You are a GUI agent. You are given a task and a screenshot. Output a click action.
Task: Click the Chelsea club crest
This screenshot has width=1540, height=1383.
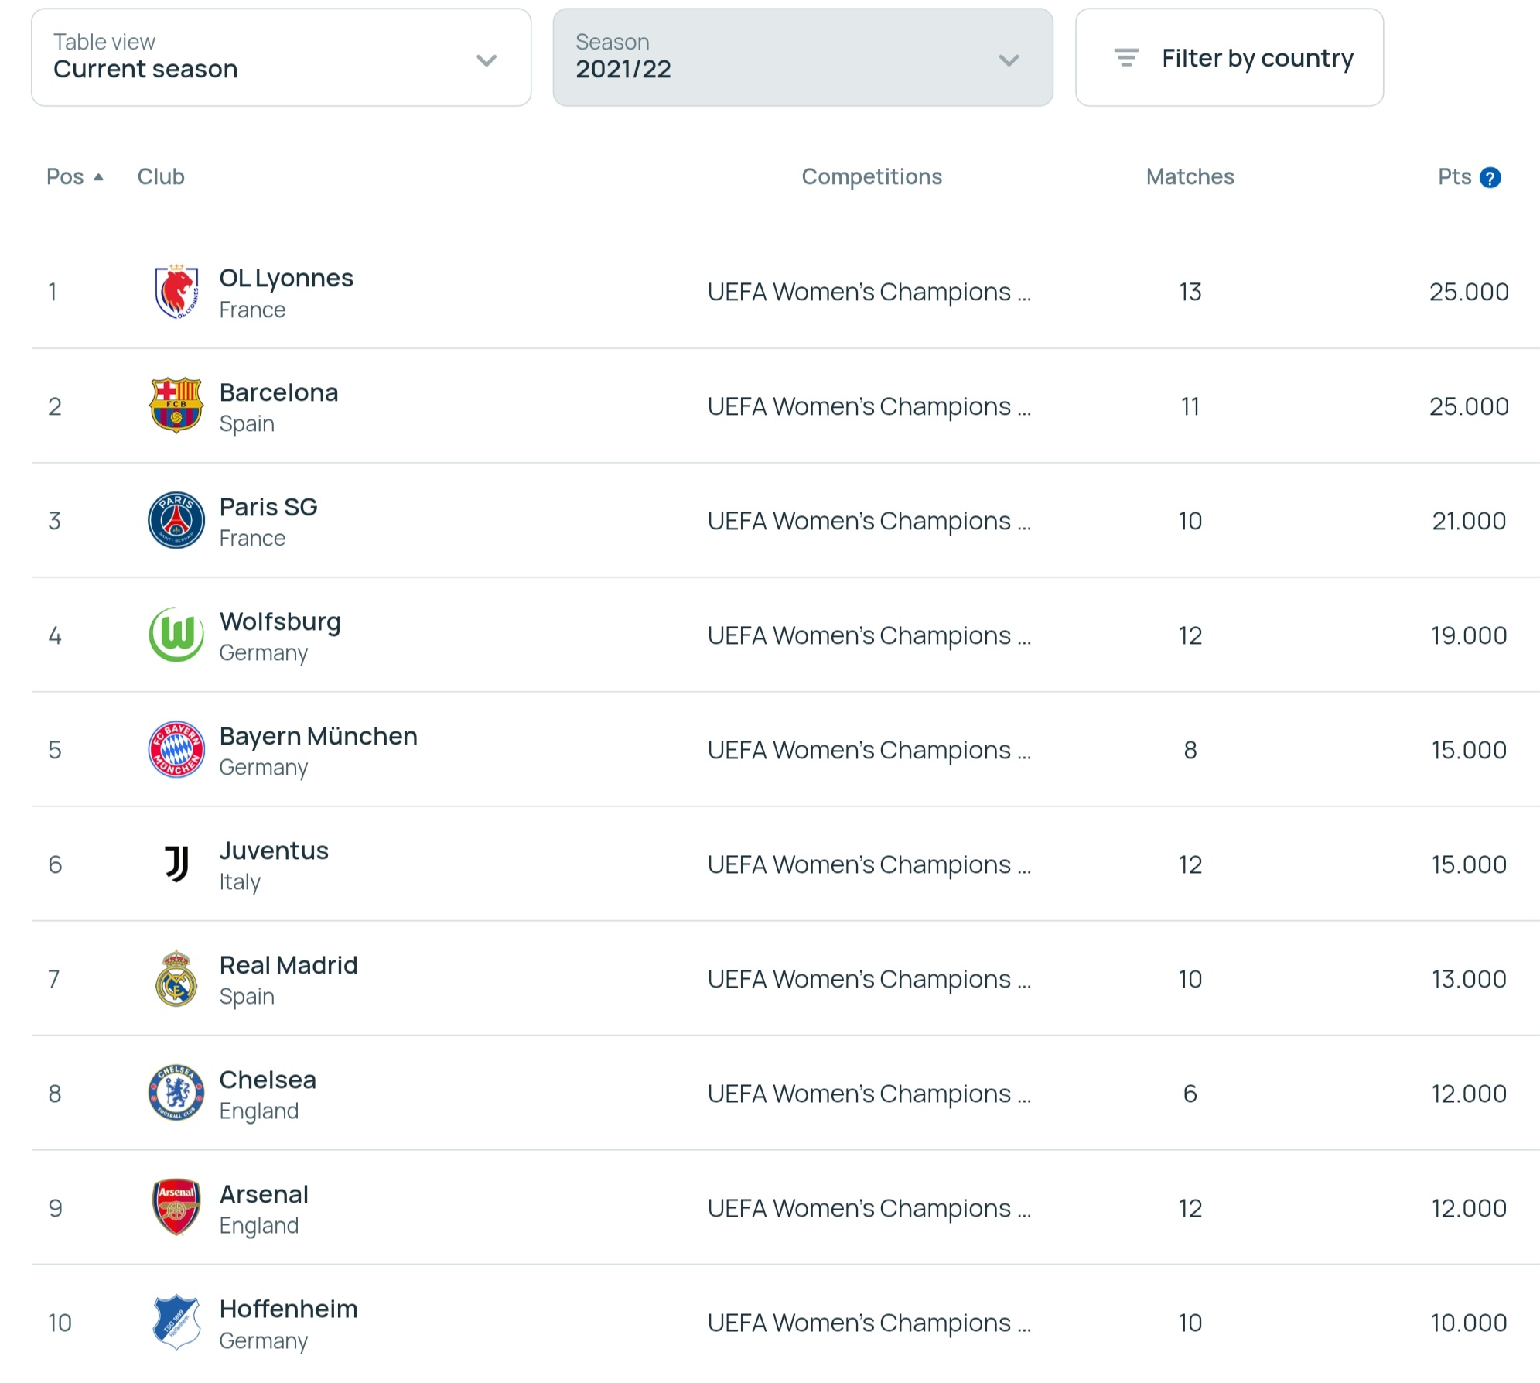point(176,1093)
